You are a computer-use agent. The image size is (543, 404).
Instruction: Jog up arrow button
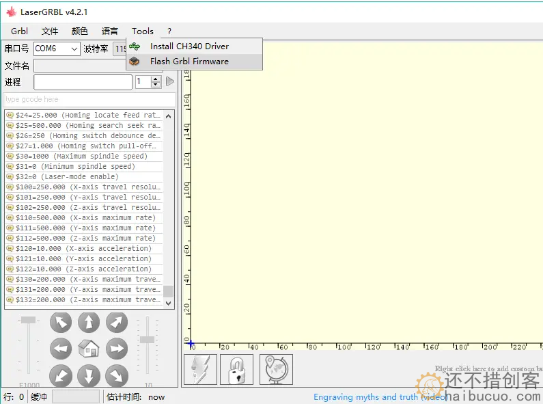pos(89,322)
